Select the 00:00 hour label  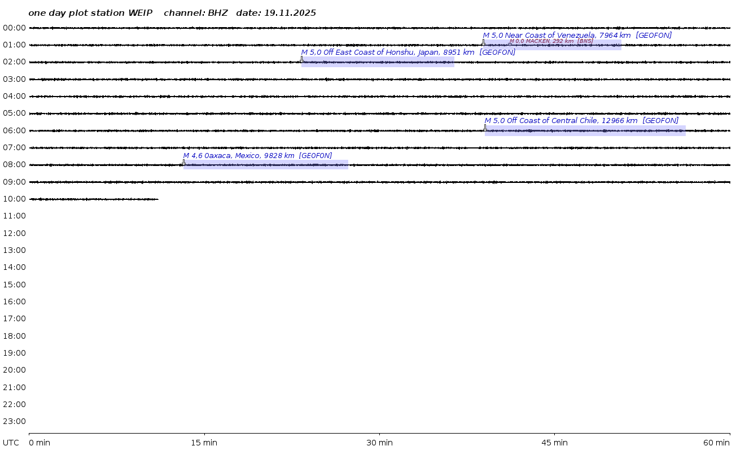click(14, 28)
